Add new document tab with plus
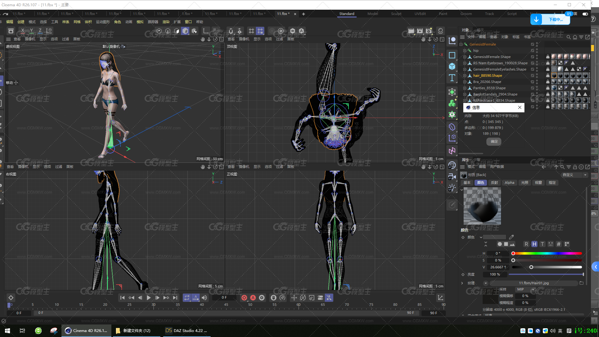Screen dimensions: 599x337 pos(304,14)
